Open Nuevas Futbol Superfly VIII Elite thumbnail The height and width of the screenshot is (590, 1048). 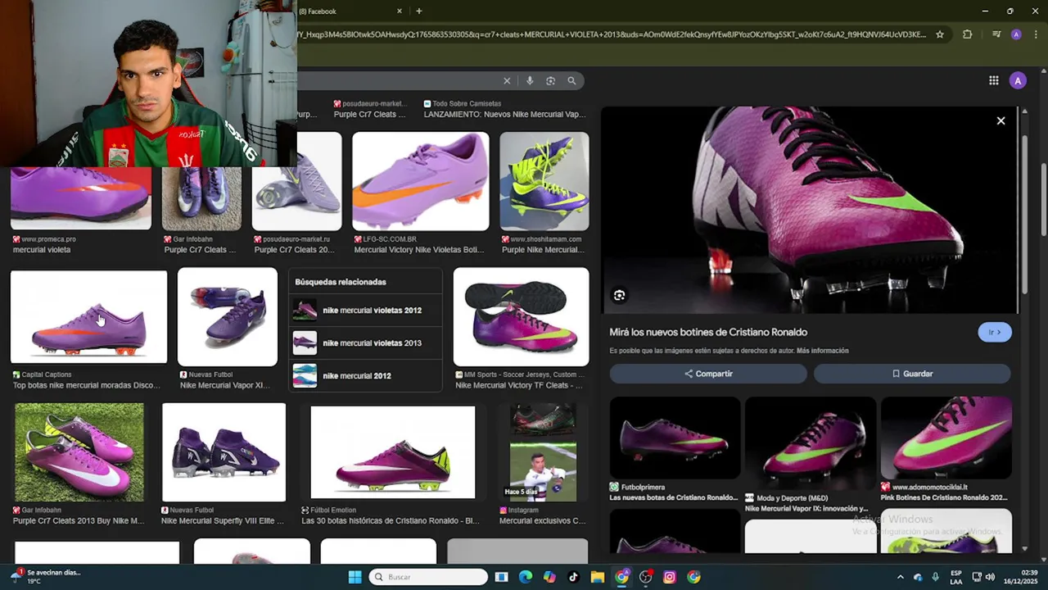(x=224, y=452)
